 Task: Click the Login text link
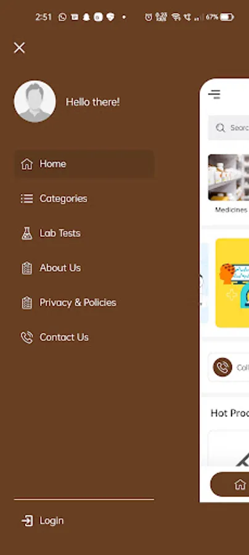(52, 520)
